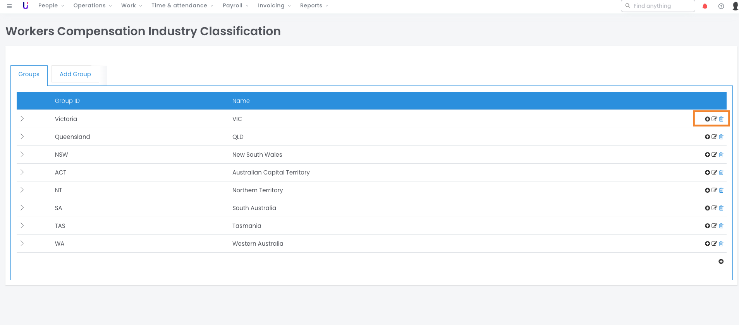Image resolution: width=739 pixels, height=325 pixels.
Task: Open the hamburger sidebar menu
Action: [x=9, y=6]
